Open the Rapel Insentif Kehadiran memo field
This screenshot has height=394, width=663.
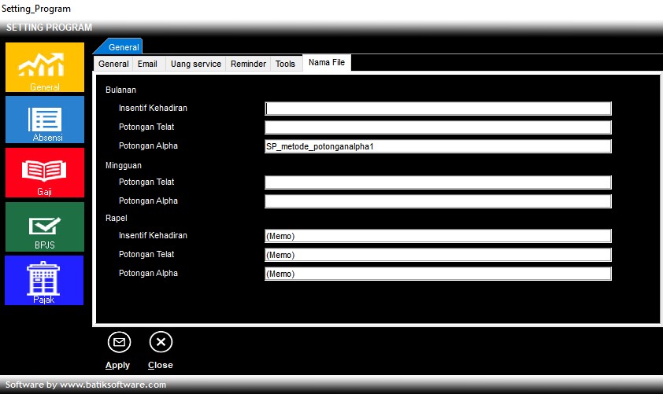438,236
